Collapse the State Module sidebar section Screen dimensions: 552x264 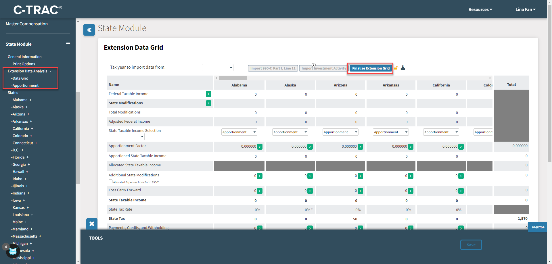click(x=68, y=43)
